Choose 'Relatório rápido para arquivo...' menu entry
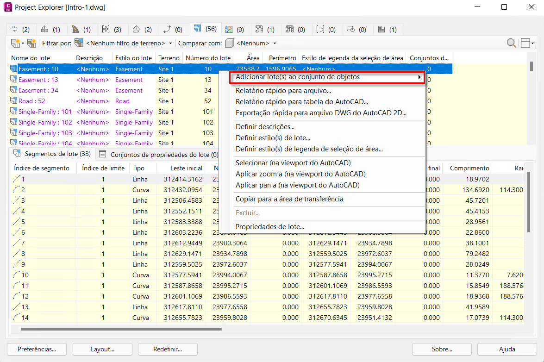 tap(283, 91)
